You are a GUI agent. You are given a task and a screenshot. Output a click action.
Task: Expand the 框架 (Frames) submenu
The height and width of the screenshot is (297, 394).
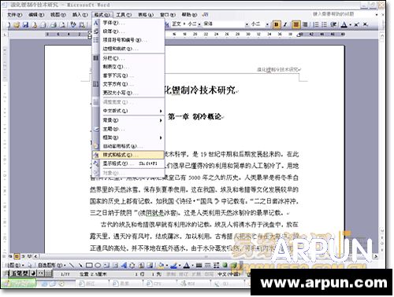pyautogui.click(x=128, y=137)
